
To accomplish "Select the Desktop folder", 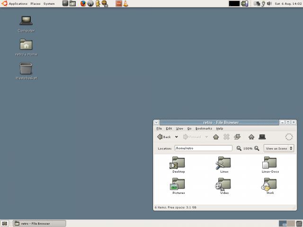I will tap(178, 165).
